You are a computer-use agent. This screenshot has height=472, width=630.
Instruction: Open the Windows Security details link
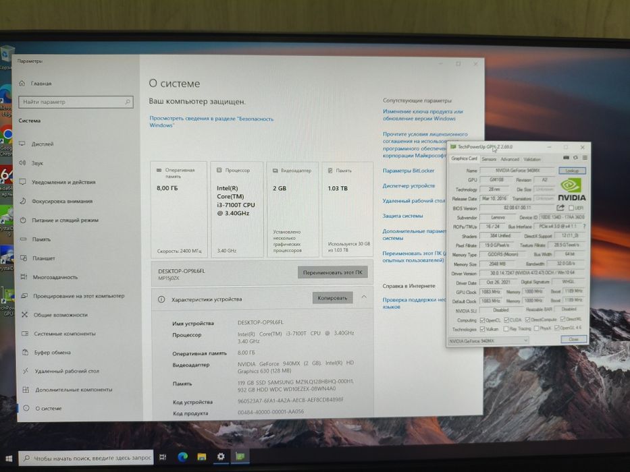pos(211,121)
